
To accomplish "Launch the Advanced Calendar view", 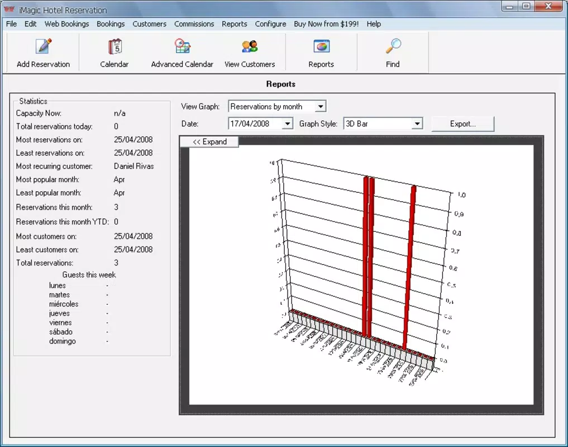I will (182, 53).
